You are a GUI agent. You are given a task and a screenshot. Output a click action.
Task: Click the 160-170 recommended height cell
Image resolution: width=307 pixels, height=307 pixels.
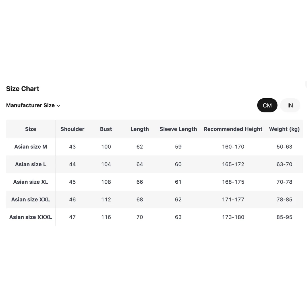click(x=233, y=147)
